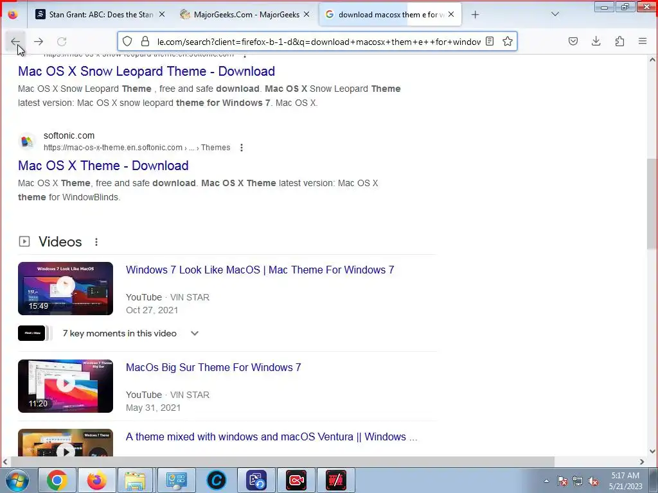Viewport: 658px width, 493px height.
Task: Click the softonic favicon next to result
Action: click(27, 141)
